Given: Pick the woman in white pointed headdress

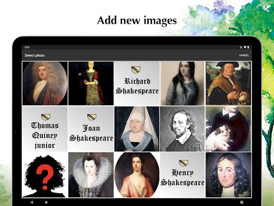Looking at the screenshot, I should 137,129.
